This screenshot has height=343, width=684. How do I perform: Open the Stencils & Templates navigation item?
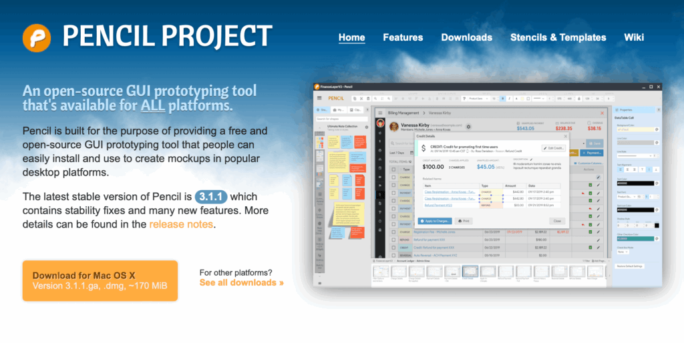pos(558,37)
